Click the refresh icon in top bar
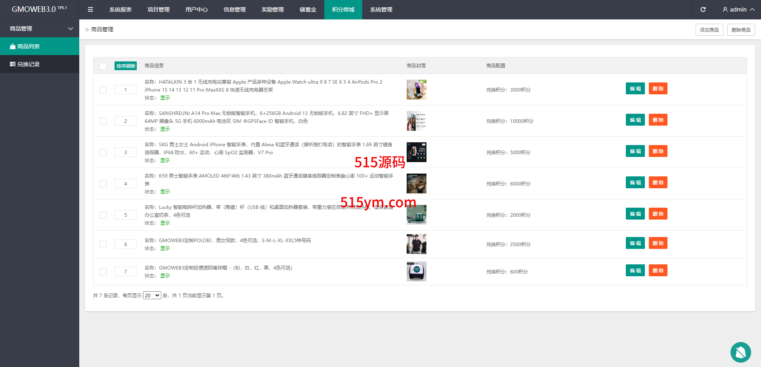Screen dimensions: 761x367 [x=703, y=10]
